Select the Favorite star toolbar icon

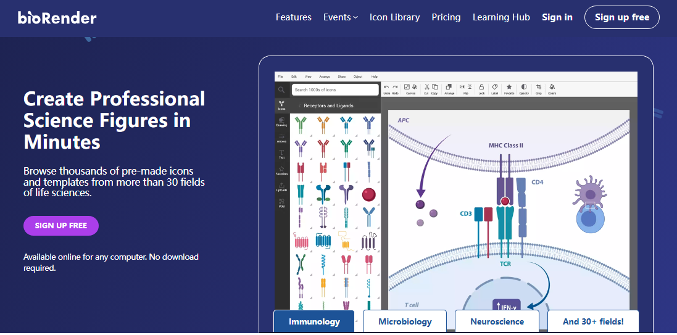point(509,88)
